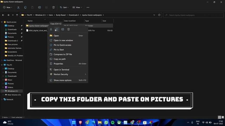Click the Delete trash icon in the top toolbar
This screenshot has width=225, height=126.
53,7
